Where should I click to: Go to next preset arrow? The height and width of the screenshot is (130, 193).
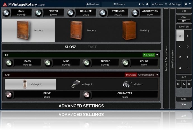point(143,4)
